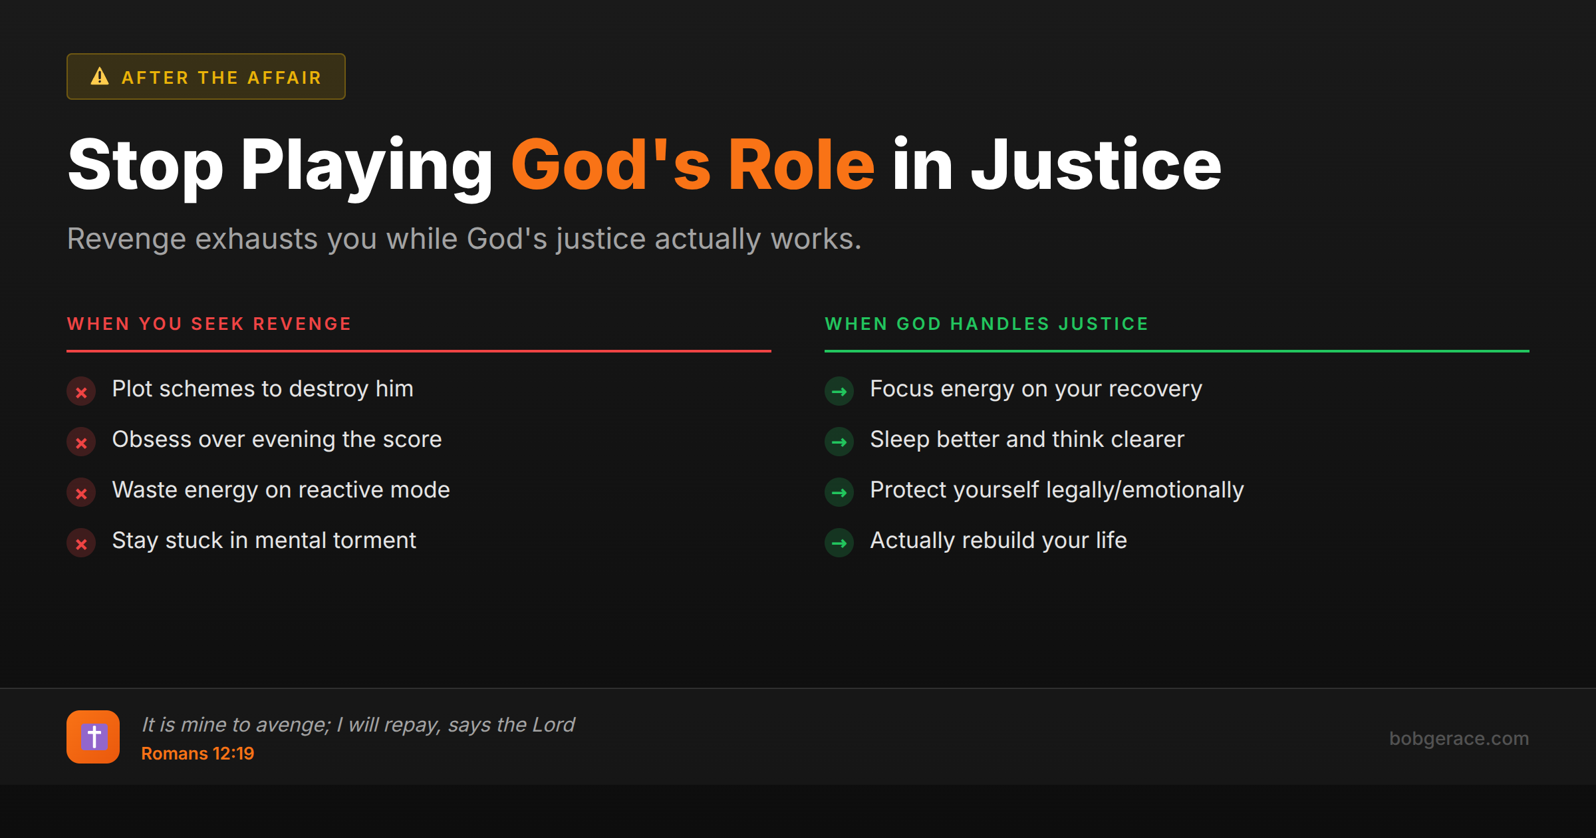This screenshot has height=838, width=1596.
Task: Select the 'When You Seek Revenge' heading
Action: tap(209, 324)
